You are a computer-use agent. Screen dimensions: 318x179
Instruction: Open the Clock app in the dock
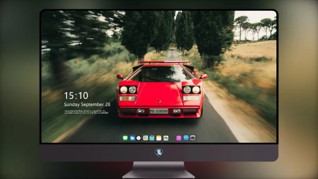click(139, 138)
